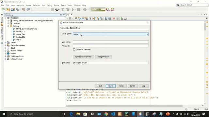Click the Build Project hammer icon

tap(63, 9)
